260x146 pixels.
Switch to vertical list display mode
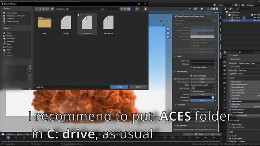[x=122, y=9]
